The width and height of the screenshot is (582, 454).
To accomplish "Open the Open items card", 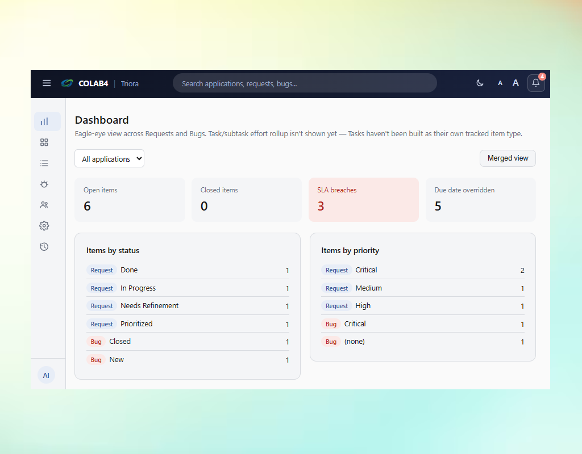I will point(130,200).
